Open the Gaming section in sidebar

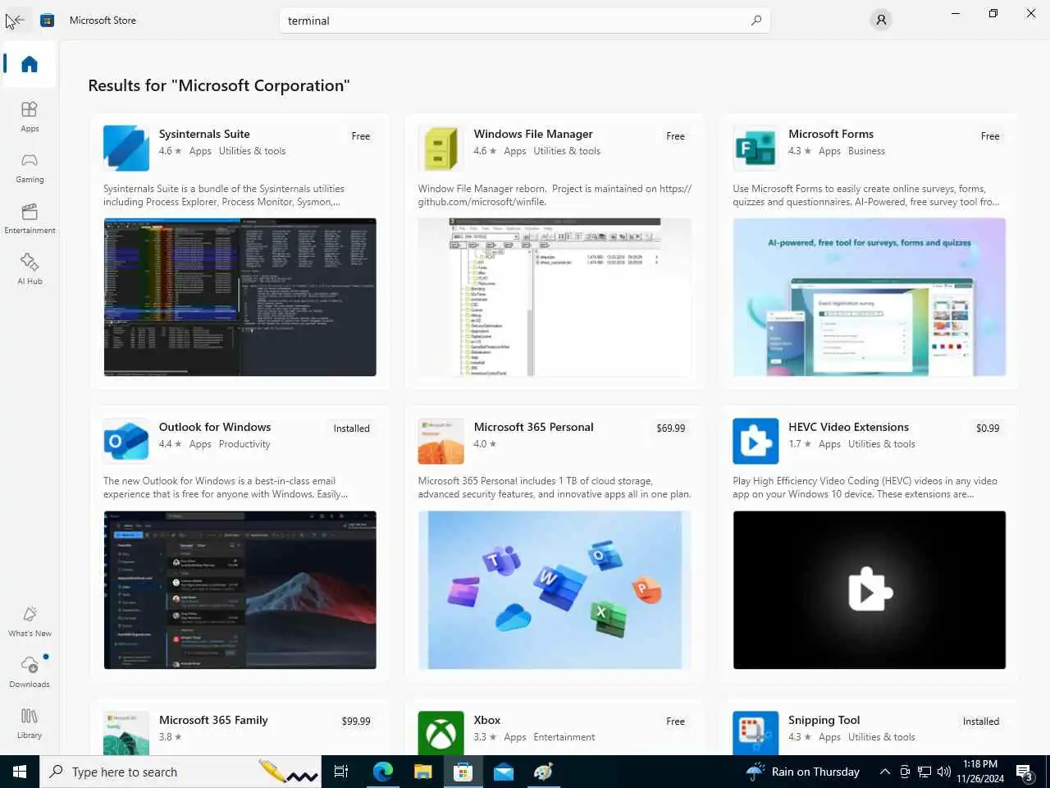(x=30, y=167)
